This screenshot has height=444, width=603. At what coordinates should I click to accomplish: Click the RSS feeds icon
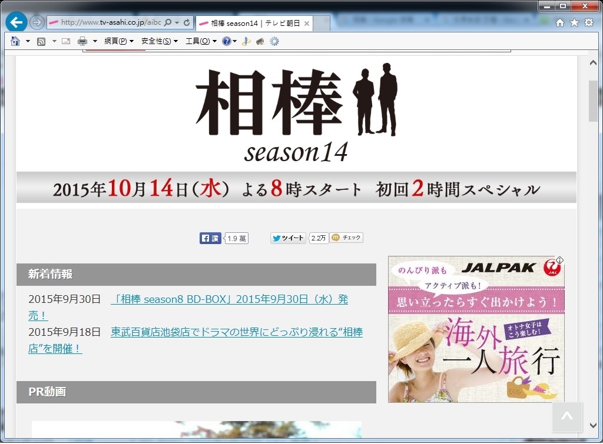[41, 42]
